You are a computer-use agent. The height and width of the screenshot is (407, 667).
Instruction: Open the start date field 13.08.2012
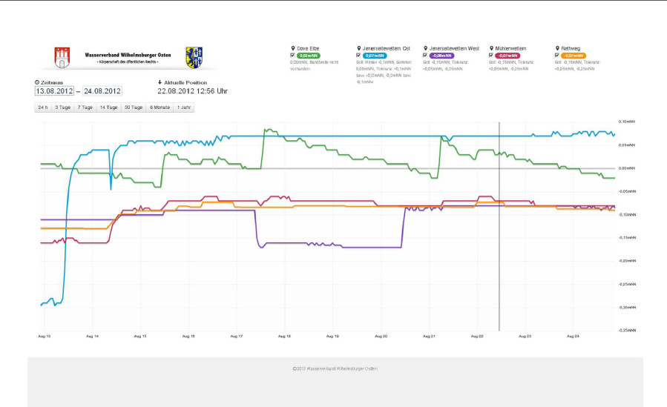tap(54, 91)
